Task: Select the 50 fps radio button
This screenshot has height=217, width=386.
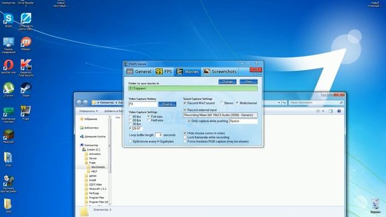Action: [130, 121]
